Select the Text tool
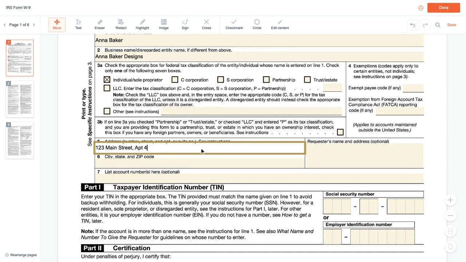Viewport: 466px width, 262px height. click(x=78, y=24)
